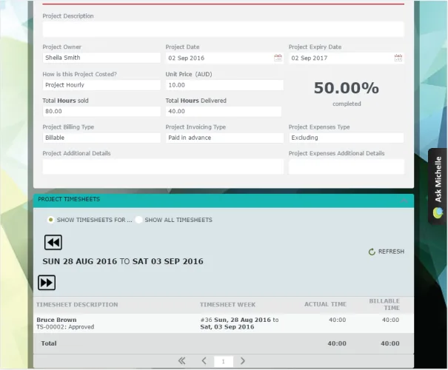
Task: Click the page number box
Action: (224, 361)
